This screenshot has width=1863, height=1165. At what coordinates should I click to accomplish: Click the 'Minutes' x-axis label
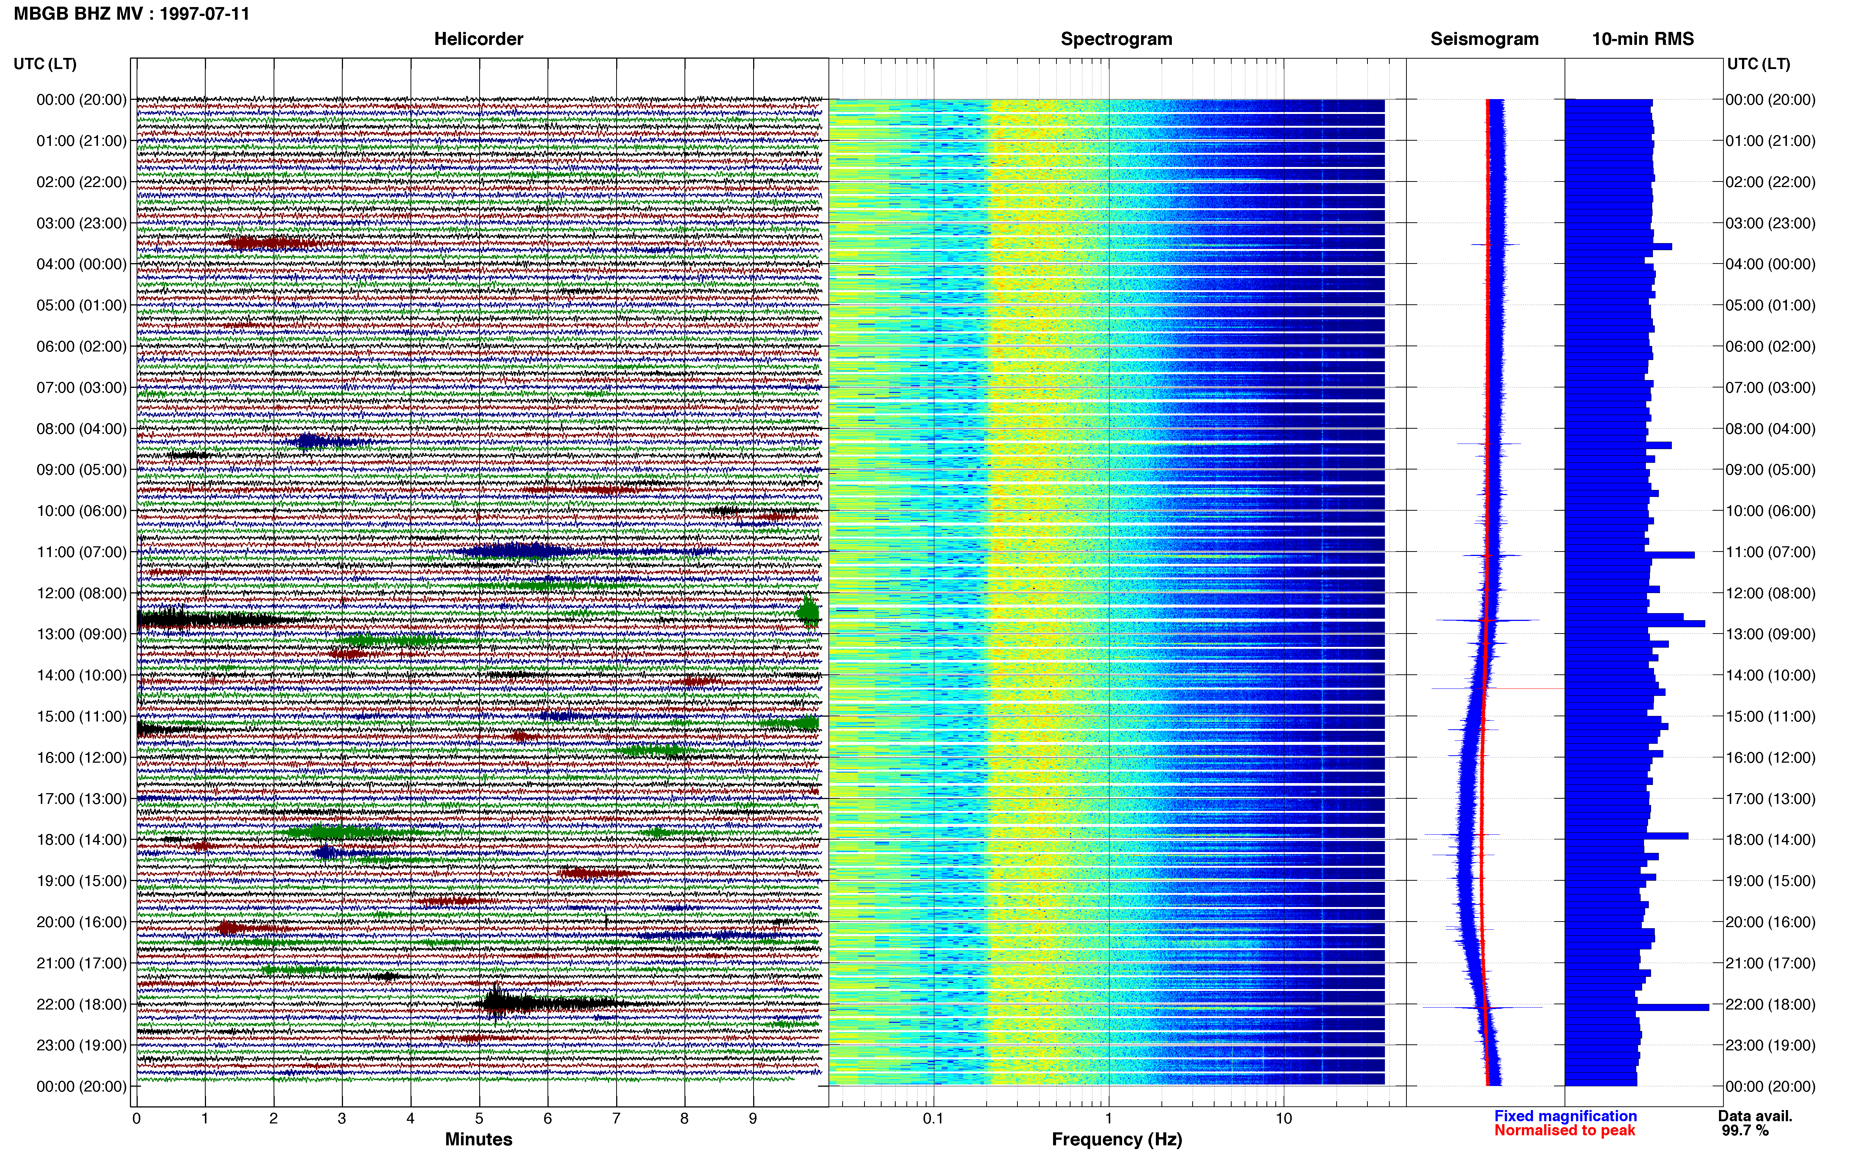478,1139
